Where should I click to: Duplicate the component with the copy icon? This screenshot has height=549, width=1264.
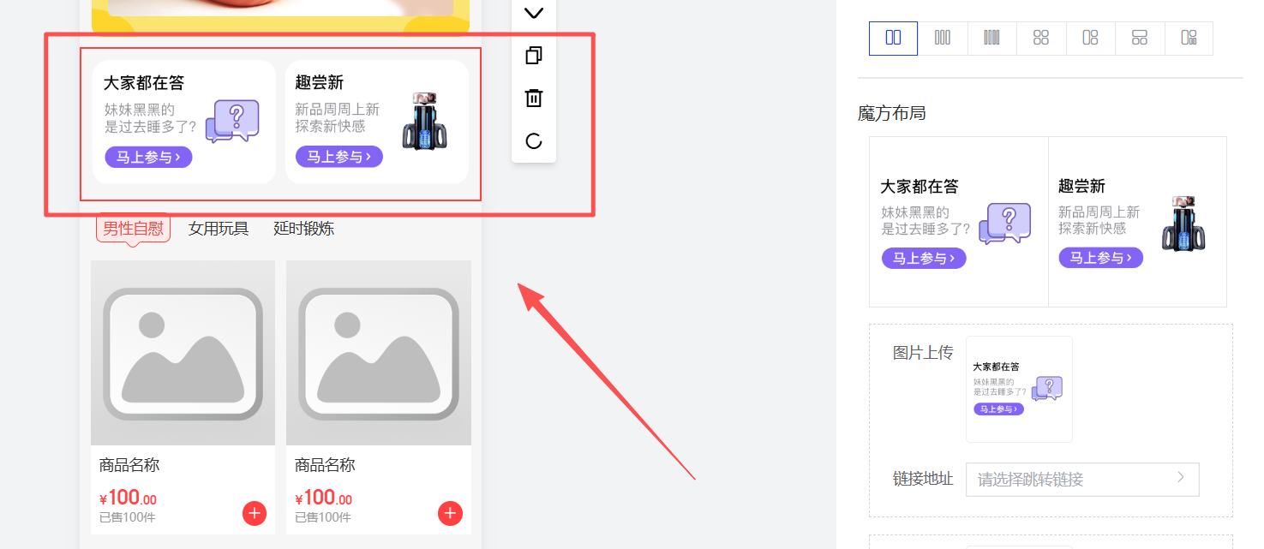click(534, 56)
